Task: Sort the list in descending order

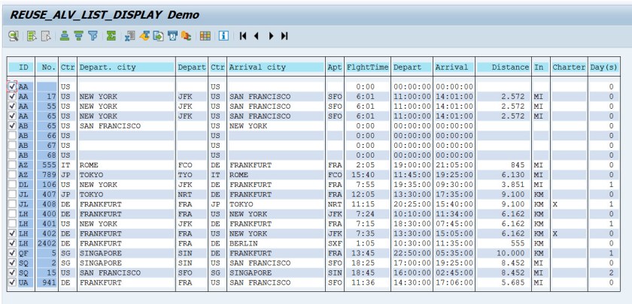Action: [78, 36]
